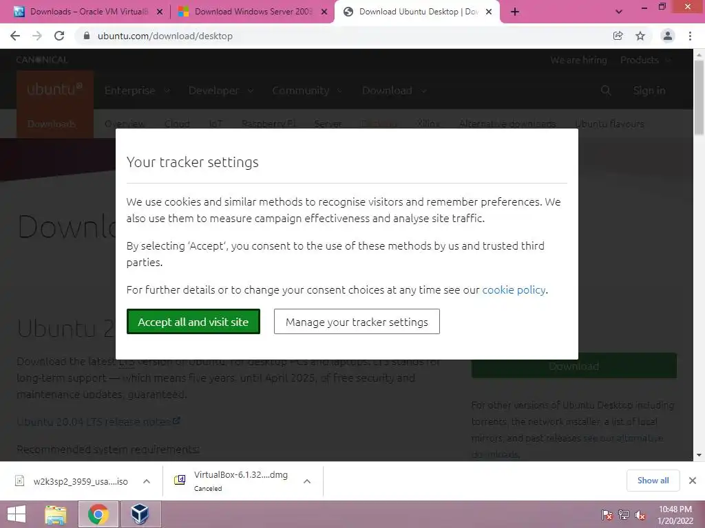Image resolution: width=705 pixels, height=528 pixels.
Task: Follow the cookie policy link
Action: pyautogui.click(x=514, y=289)
